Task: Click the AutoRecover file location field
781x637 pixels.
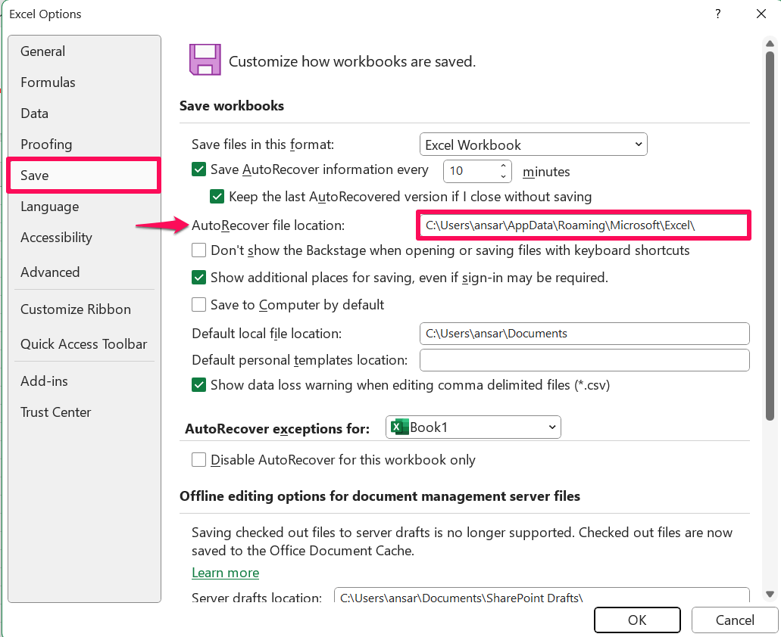Action: (584, 225)
